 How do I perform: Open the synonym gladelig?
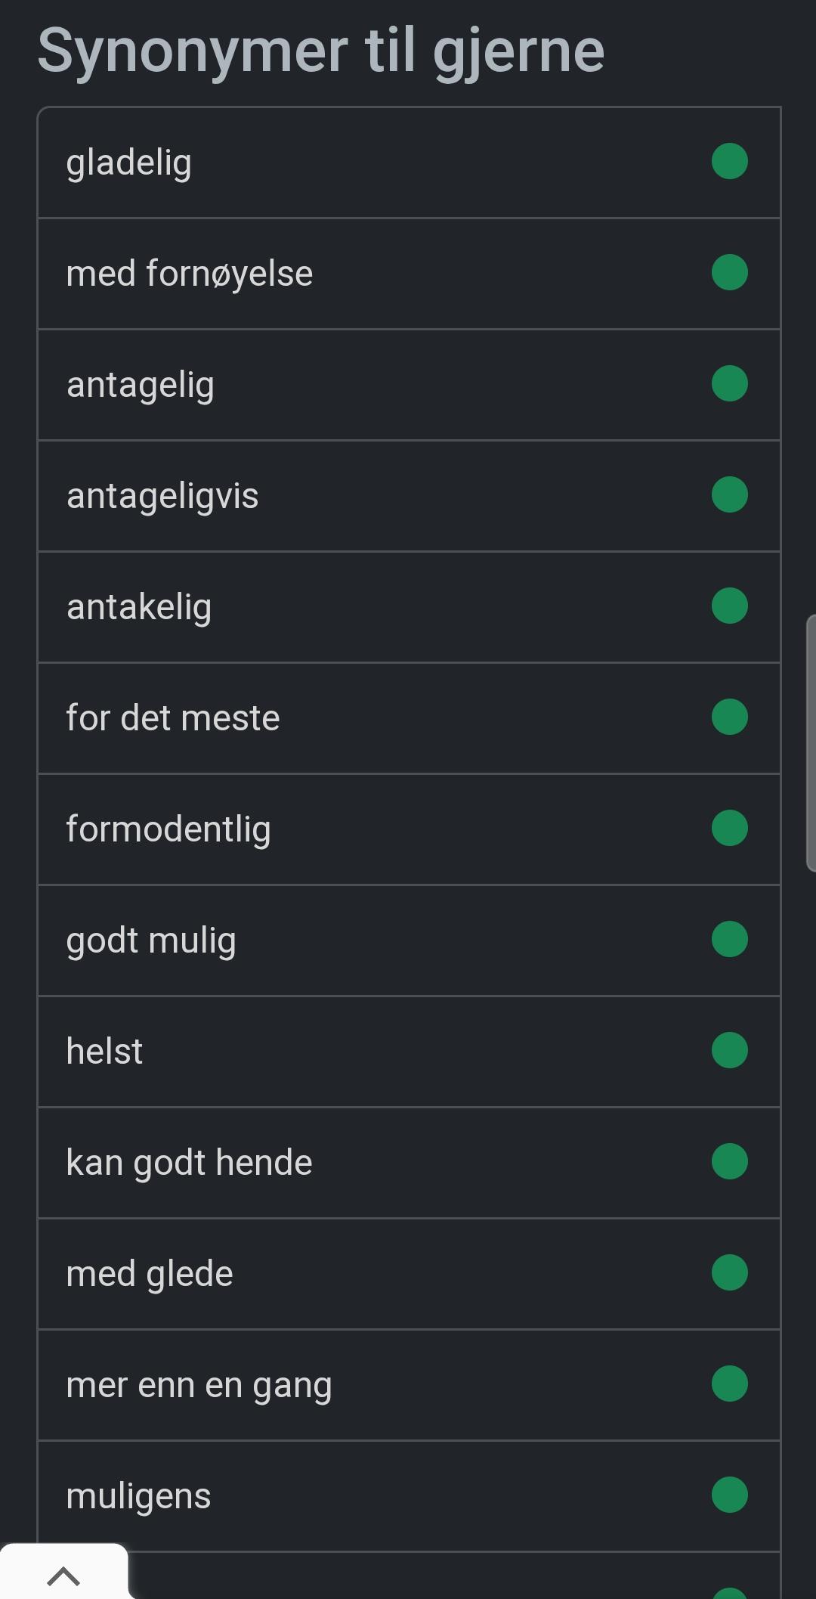tap(129, 163)
